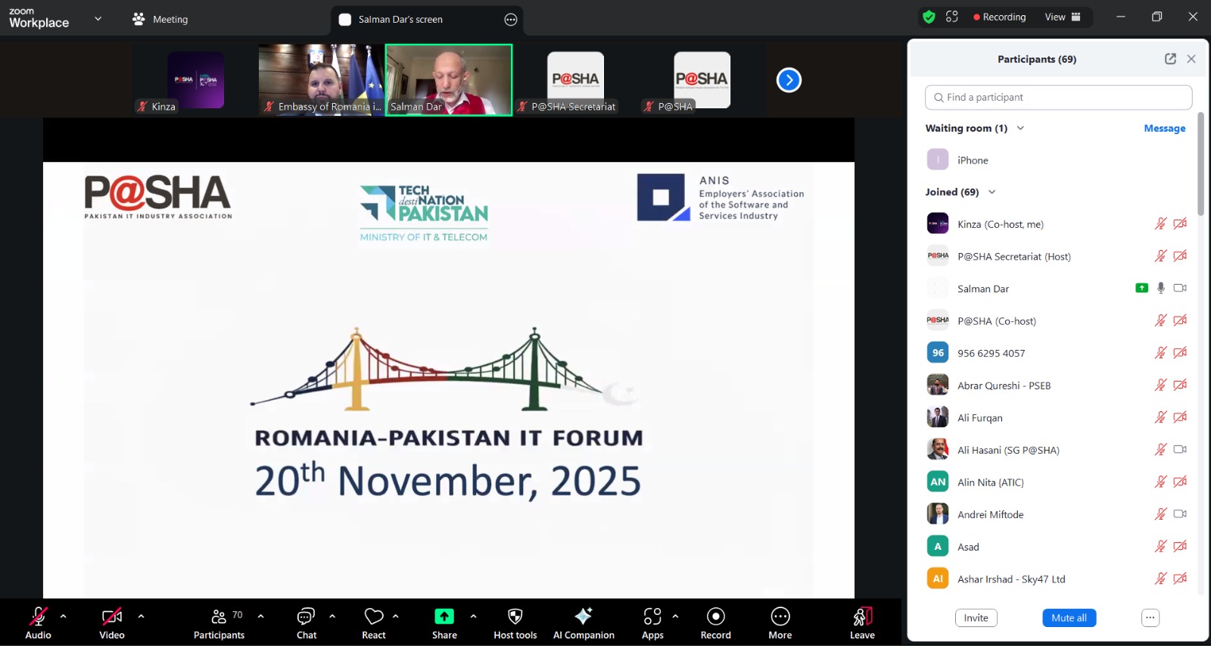The width and height of the screenshot is (1211, 646).
Task: Unmute microphone with the Audio button
Action: coord(38,616)
